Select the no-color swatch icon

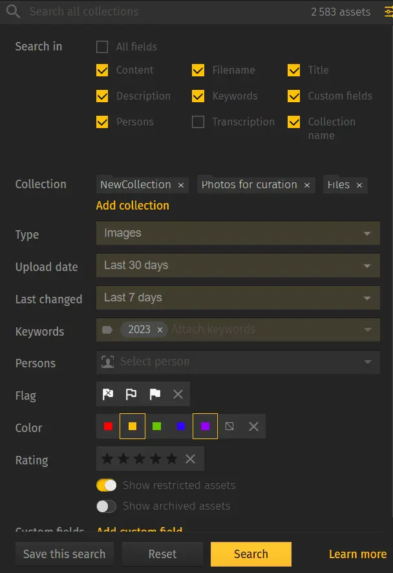tap(229, 426)
